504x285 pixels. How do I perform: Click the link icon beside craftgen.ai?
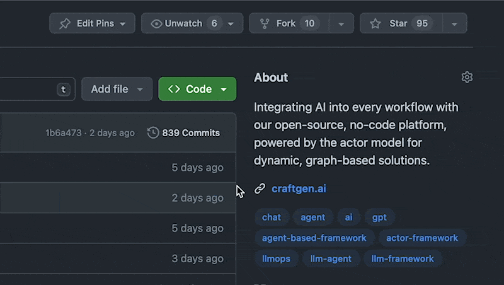[260, 189]
